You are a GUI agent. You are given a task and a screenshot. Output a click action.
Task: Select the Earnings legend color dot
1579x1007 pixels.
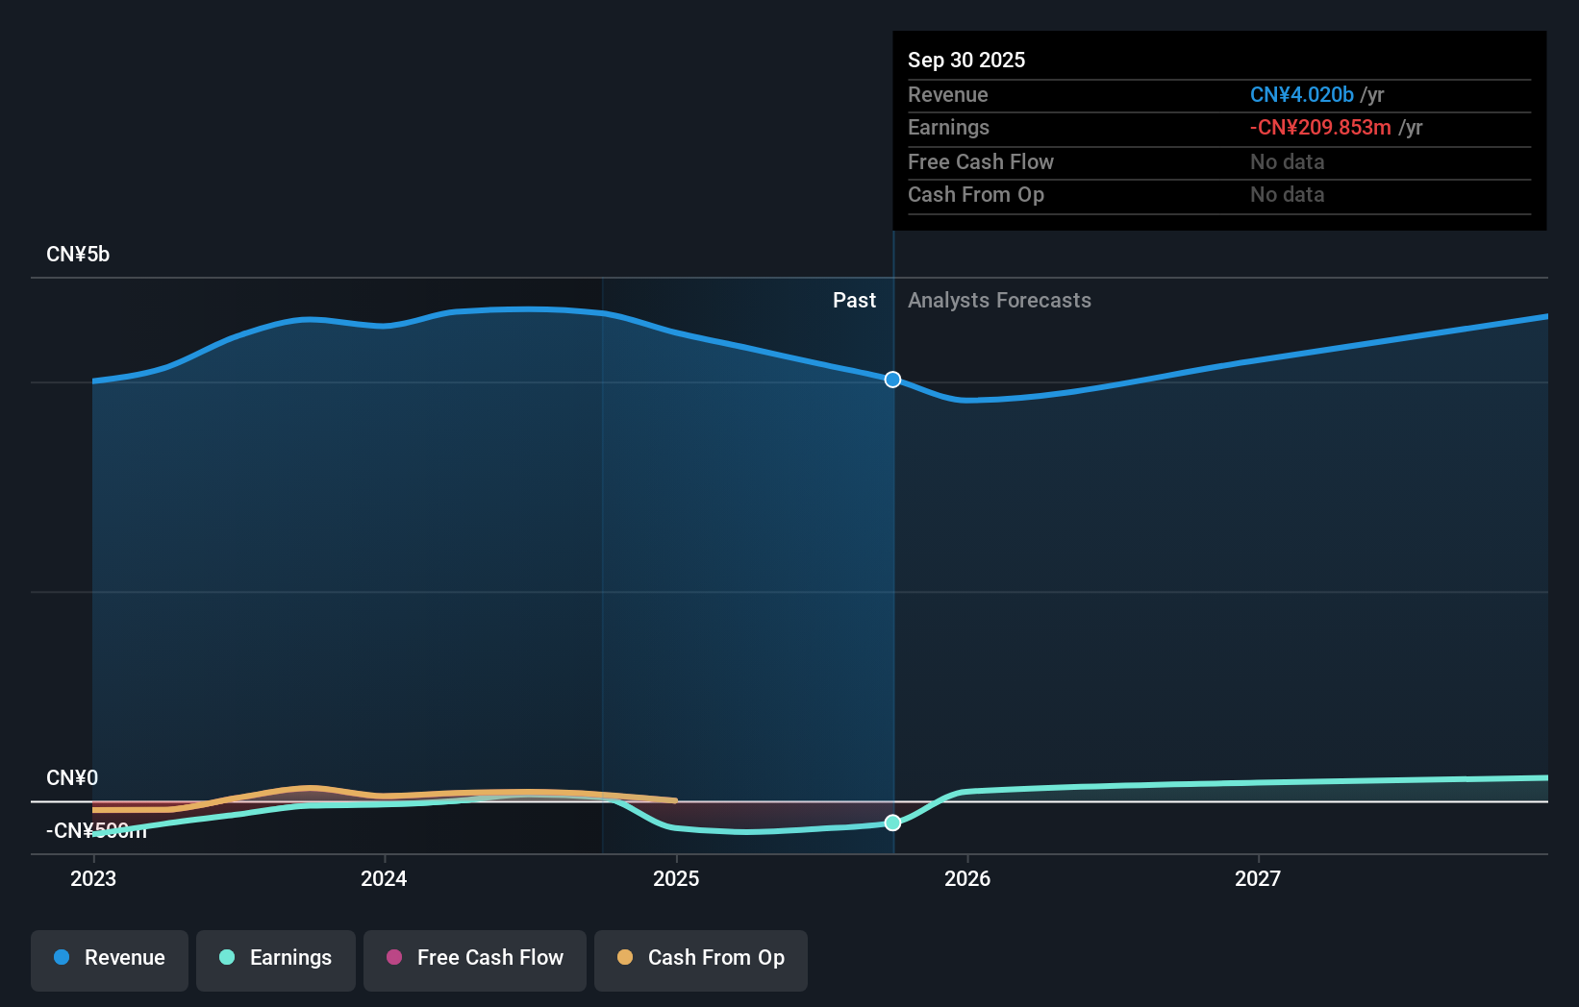point(227,958)
